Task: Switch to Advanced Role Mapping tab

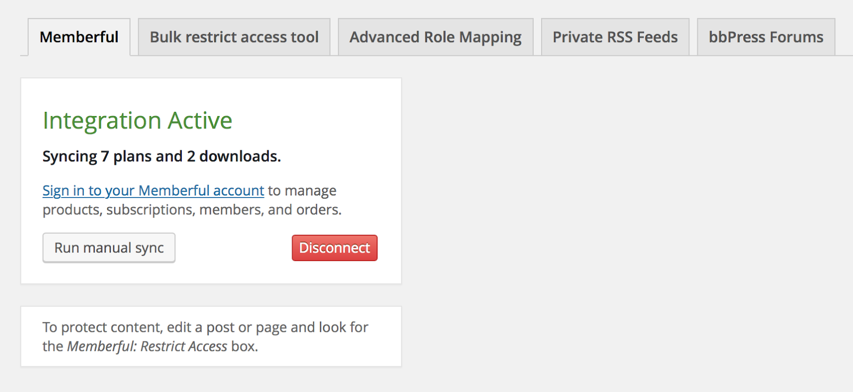Action: (436, 37)
